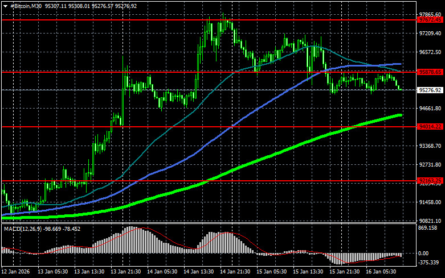The image size is (445, 278).
Task: Select the 94014.22 red price label
Action: pyautogui.click(x=430, y=126)
